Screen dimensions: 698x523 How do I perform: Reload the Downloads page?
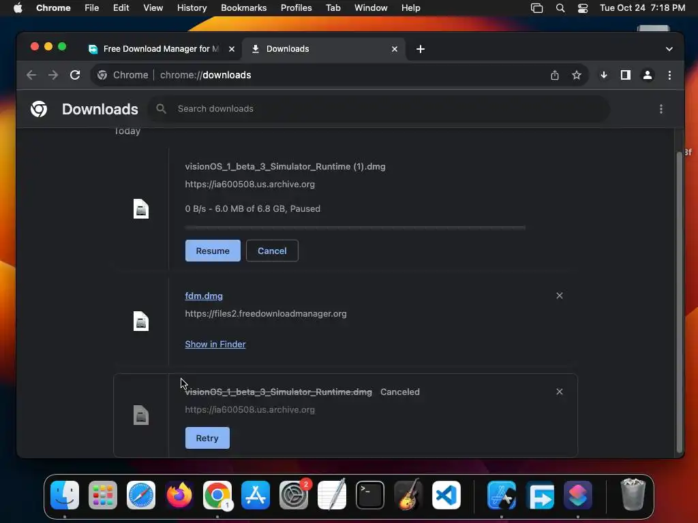click(75, 75)
